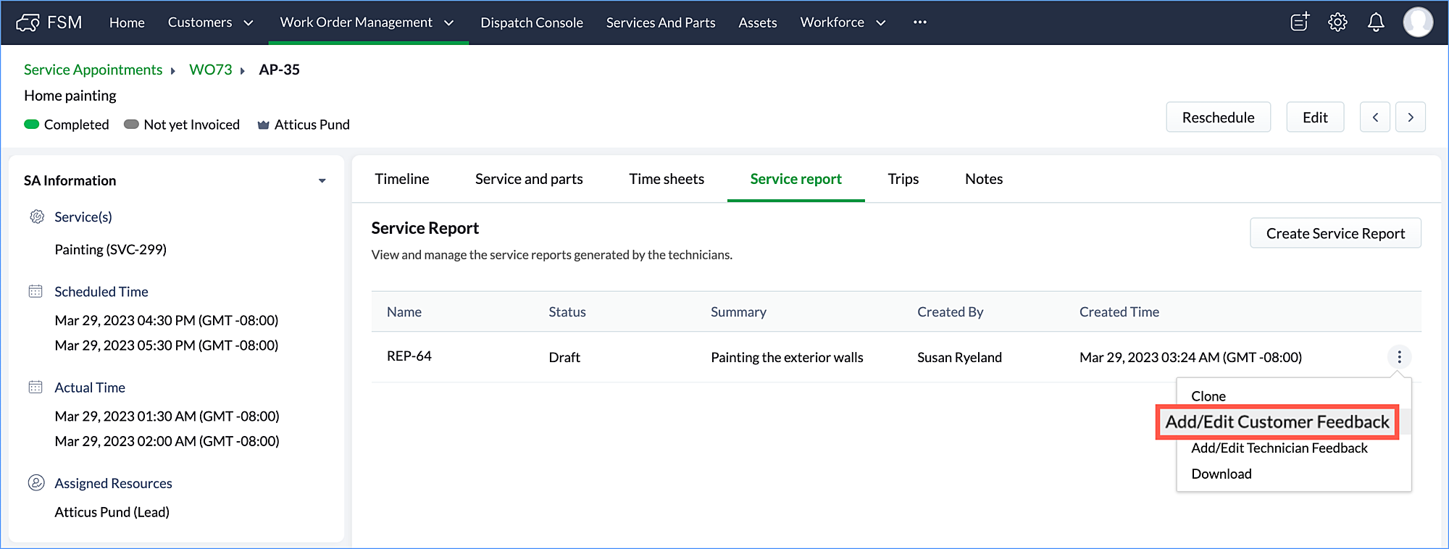Open the REP-64 service report row
This screenshot has width=1449, height=549.
point(409,356)
